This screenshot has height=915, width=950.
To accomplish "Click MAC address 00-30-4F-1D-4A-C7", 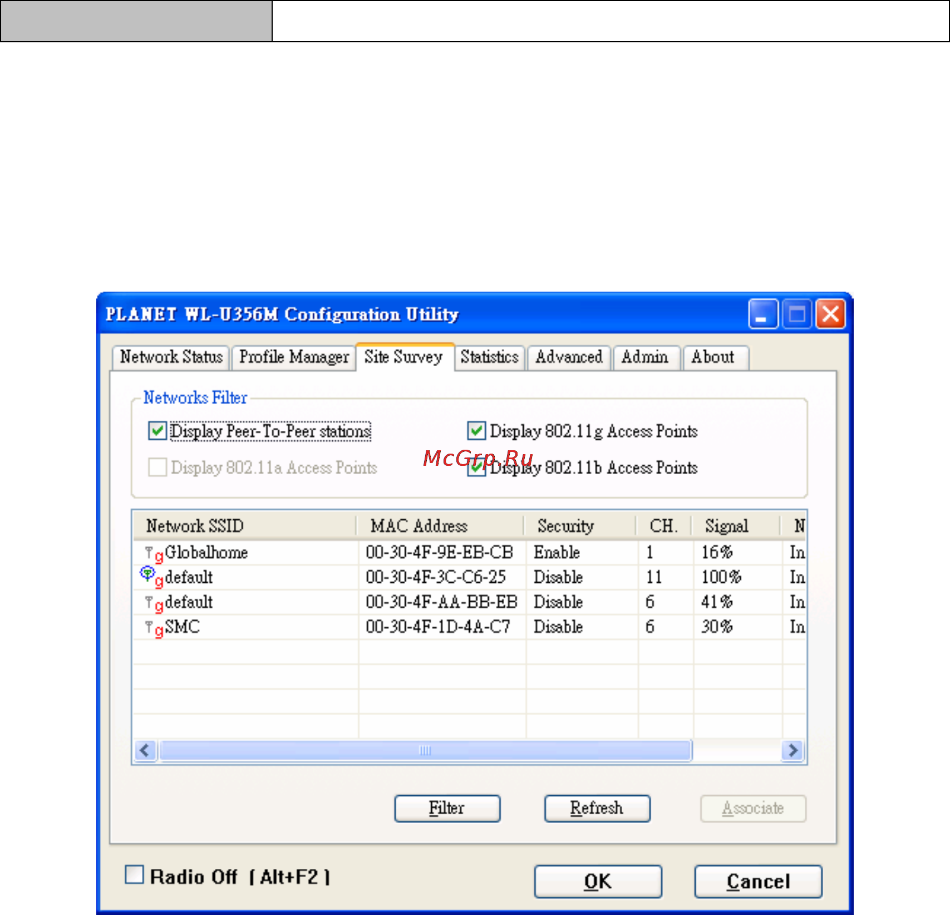I will (x=437, y=627).
